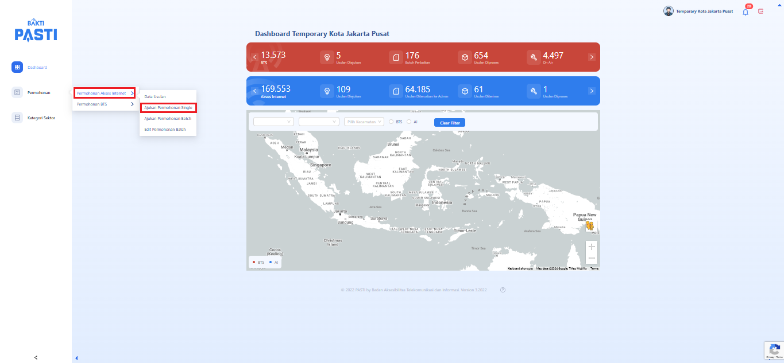Click the Clear Filter button
784x363 pixels.
[449, 123]
